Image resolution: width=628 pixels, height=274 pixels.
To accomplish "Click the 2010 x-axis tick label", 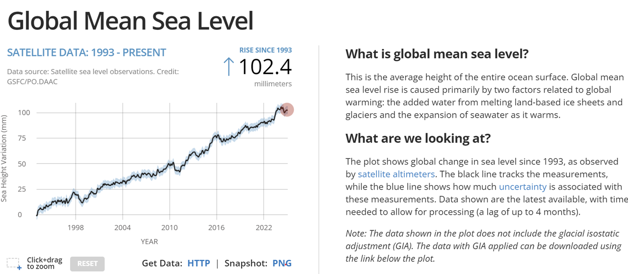I will (169, 228).
